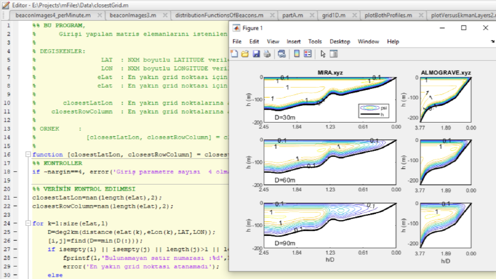Screen dimensions: 496x279
Task: Switch to plotVersusEkmanLayers2 tab
Action: point(463,15)
